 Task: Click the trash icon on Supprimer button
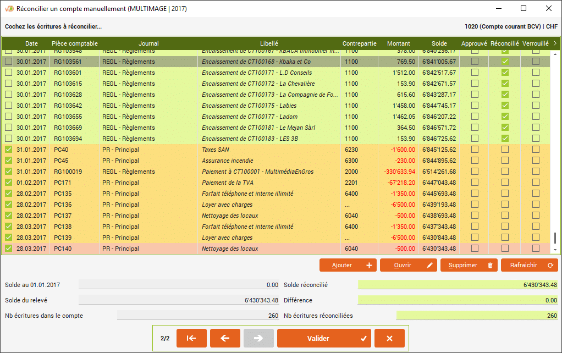click(490, 265)
